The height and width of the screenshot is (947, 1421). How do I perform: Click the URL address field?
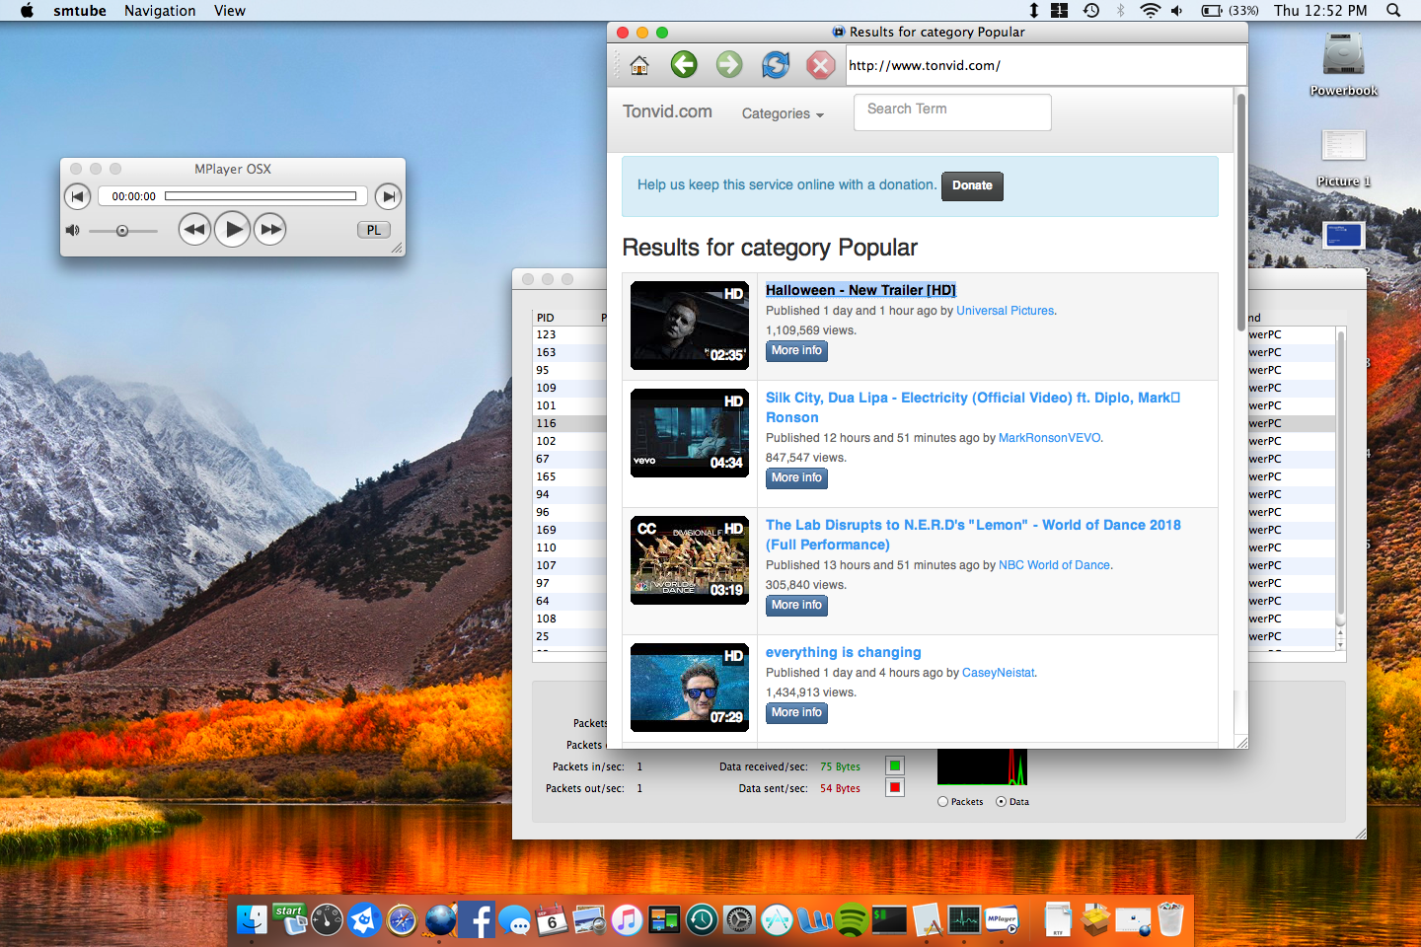pyautogui.click(x=1046, y=65)
